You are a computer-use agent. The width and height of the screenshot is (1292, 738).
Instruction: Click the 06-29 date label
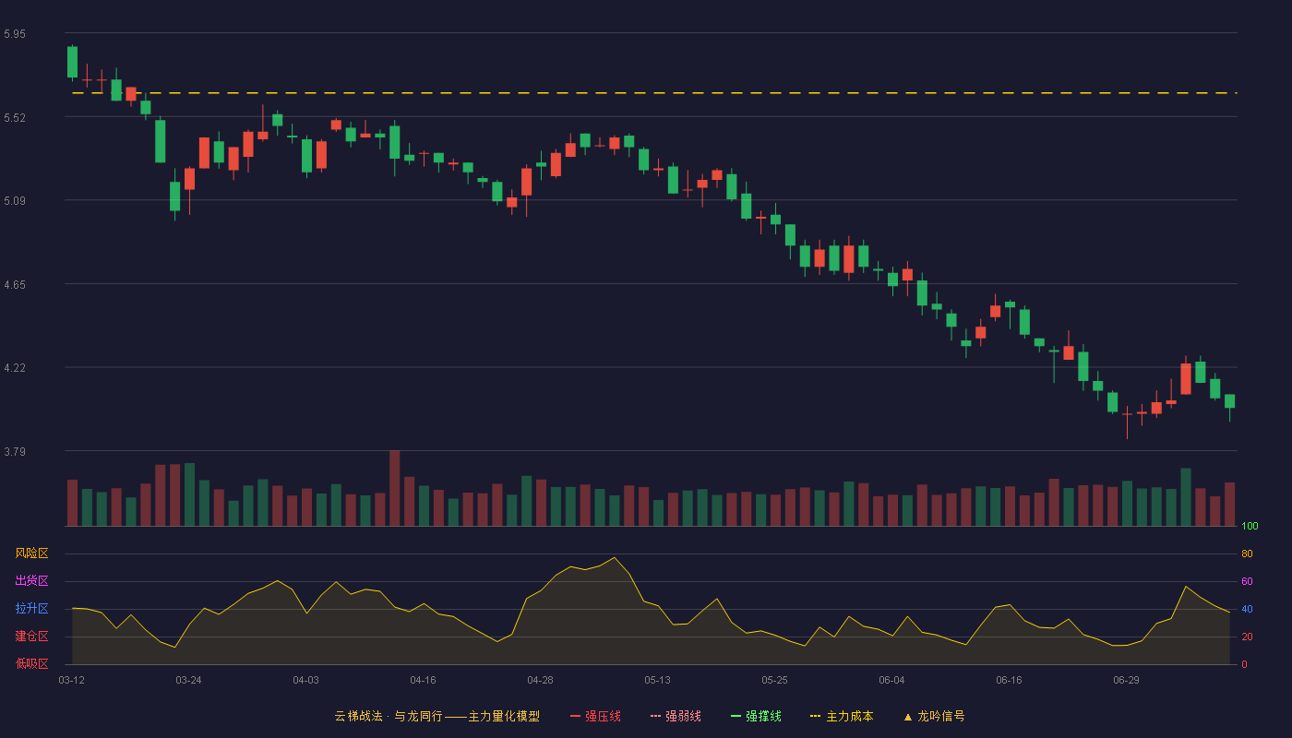[1126, 680]
